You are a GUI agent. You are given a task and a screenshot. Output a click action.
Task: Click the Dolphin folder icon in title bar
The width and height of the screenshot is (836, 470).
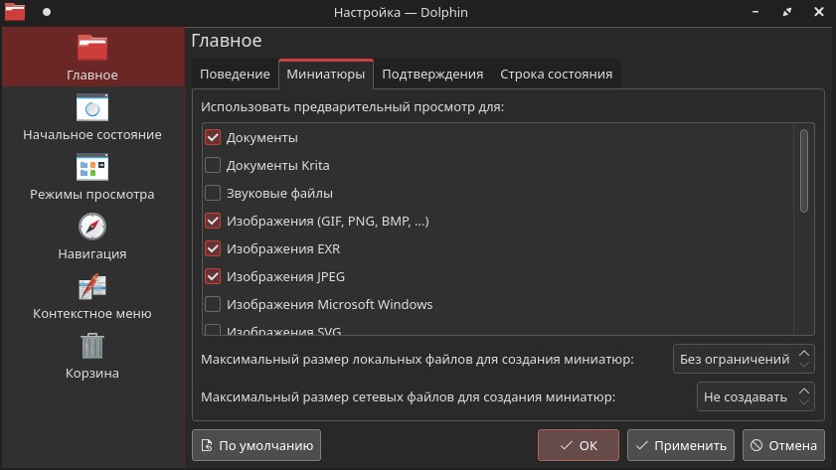click(x=14, y=13)
